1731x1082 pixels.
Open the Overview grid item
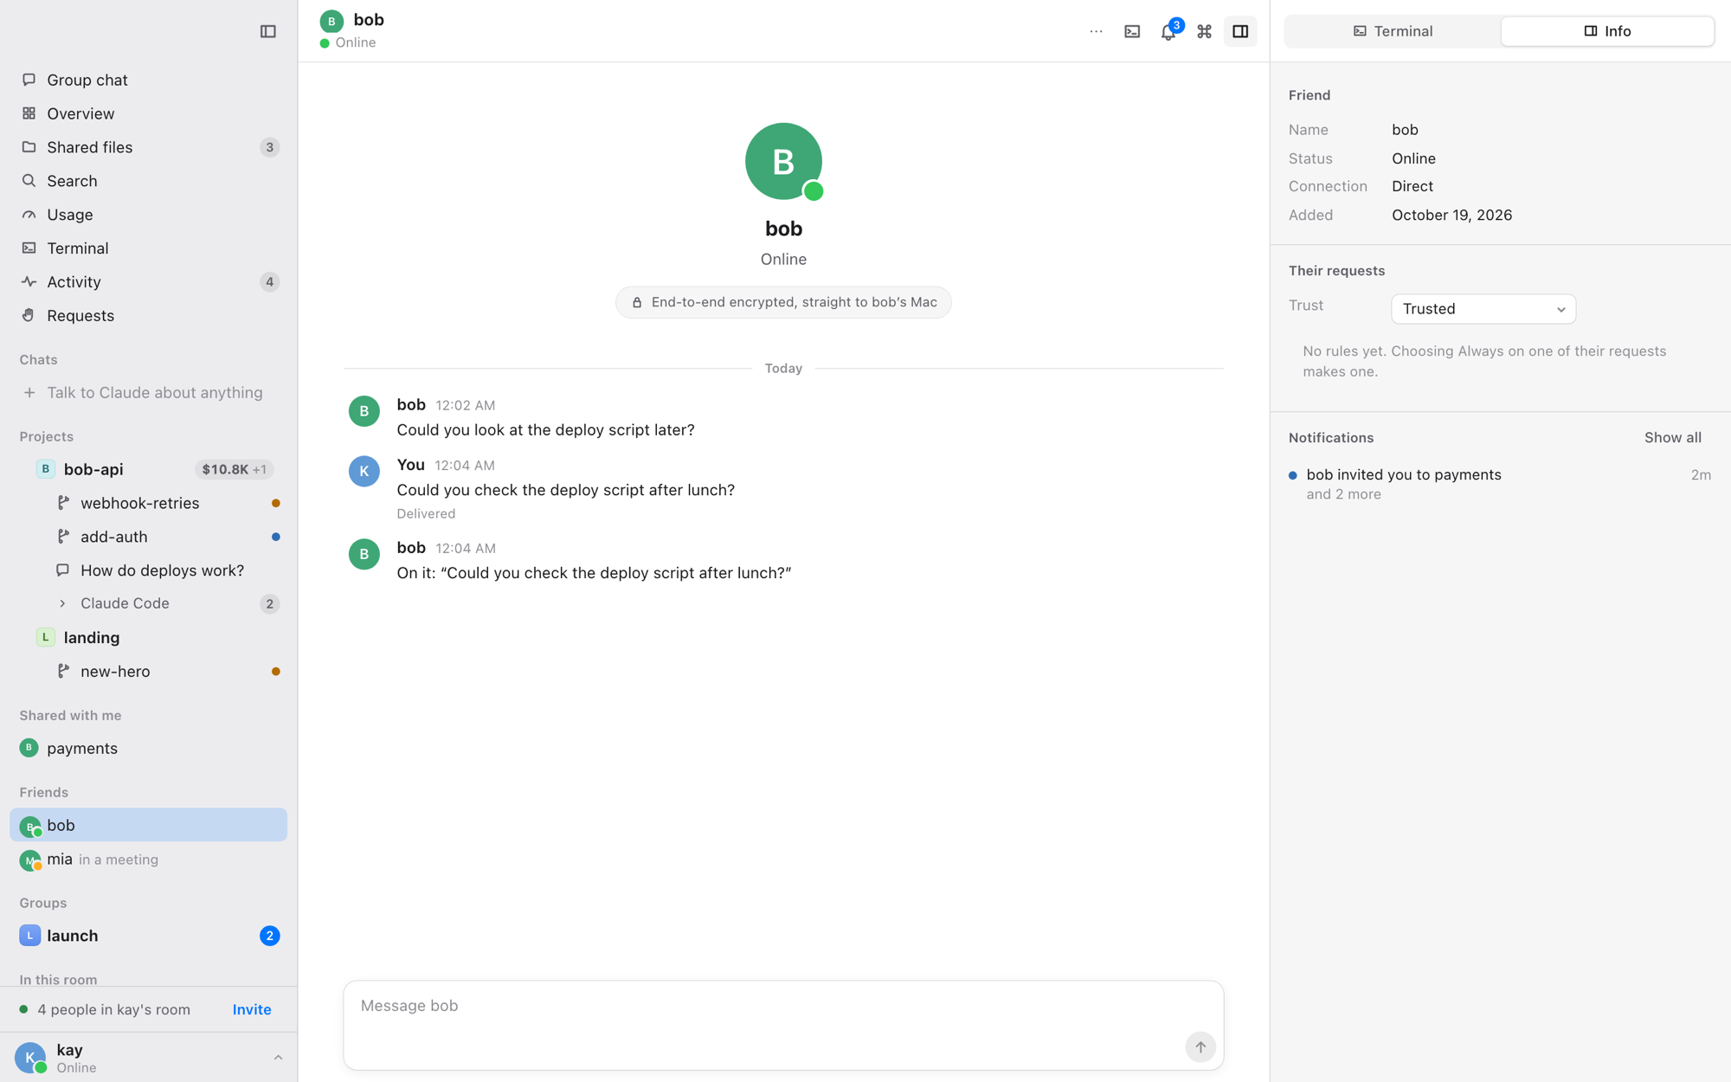148,113
